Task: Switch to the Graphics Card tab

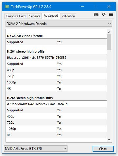Action: tap(16, 16)
